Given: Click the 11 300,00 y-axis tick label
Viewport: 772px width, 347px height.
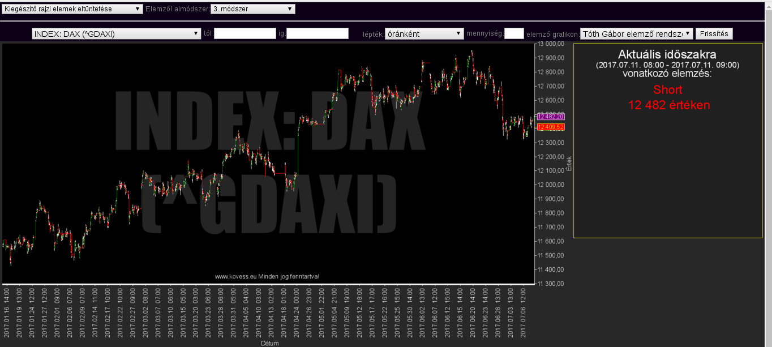Looking at the screenshot, I should click(x=551, y=284).
